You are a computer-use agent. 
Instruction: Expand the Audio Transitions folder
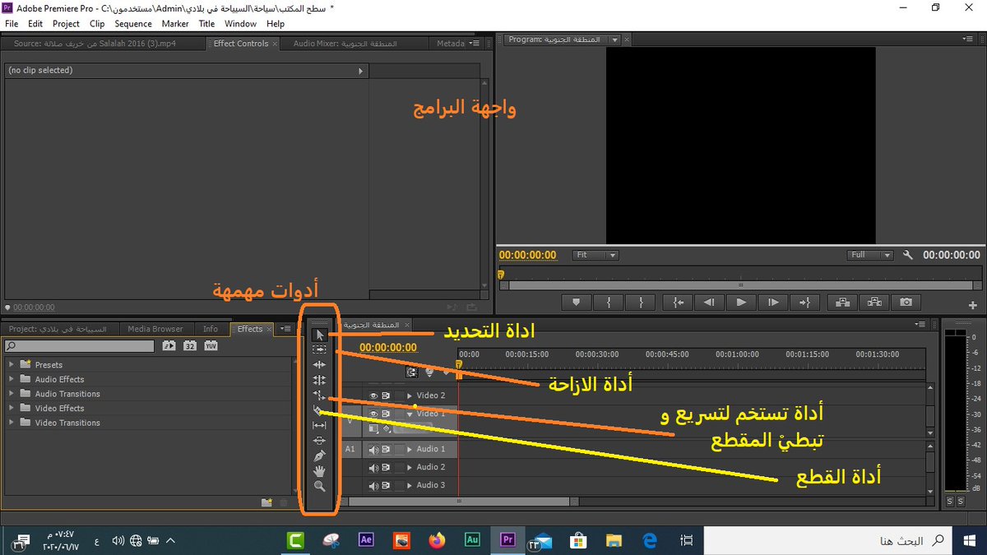[x=11, y=394]
